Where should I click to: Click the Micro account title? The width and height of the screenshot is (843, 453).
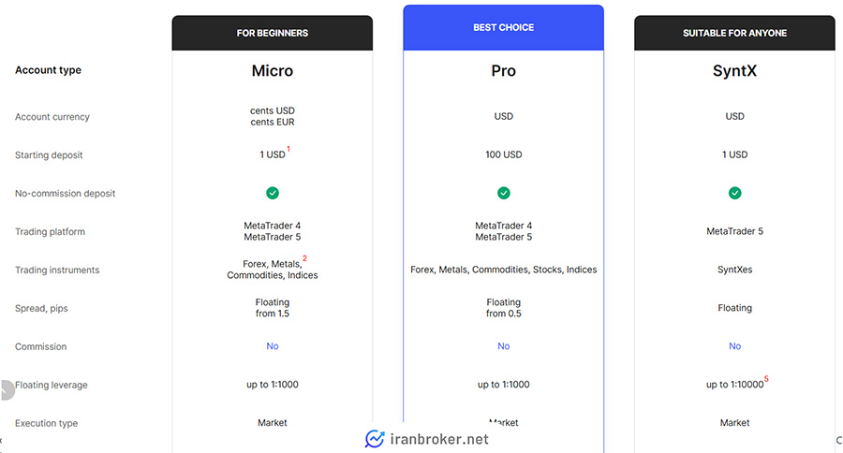pos(272,71)
